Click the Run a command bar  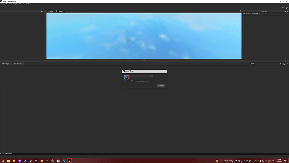click(28, 153)
